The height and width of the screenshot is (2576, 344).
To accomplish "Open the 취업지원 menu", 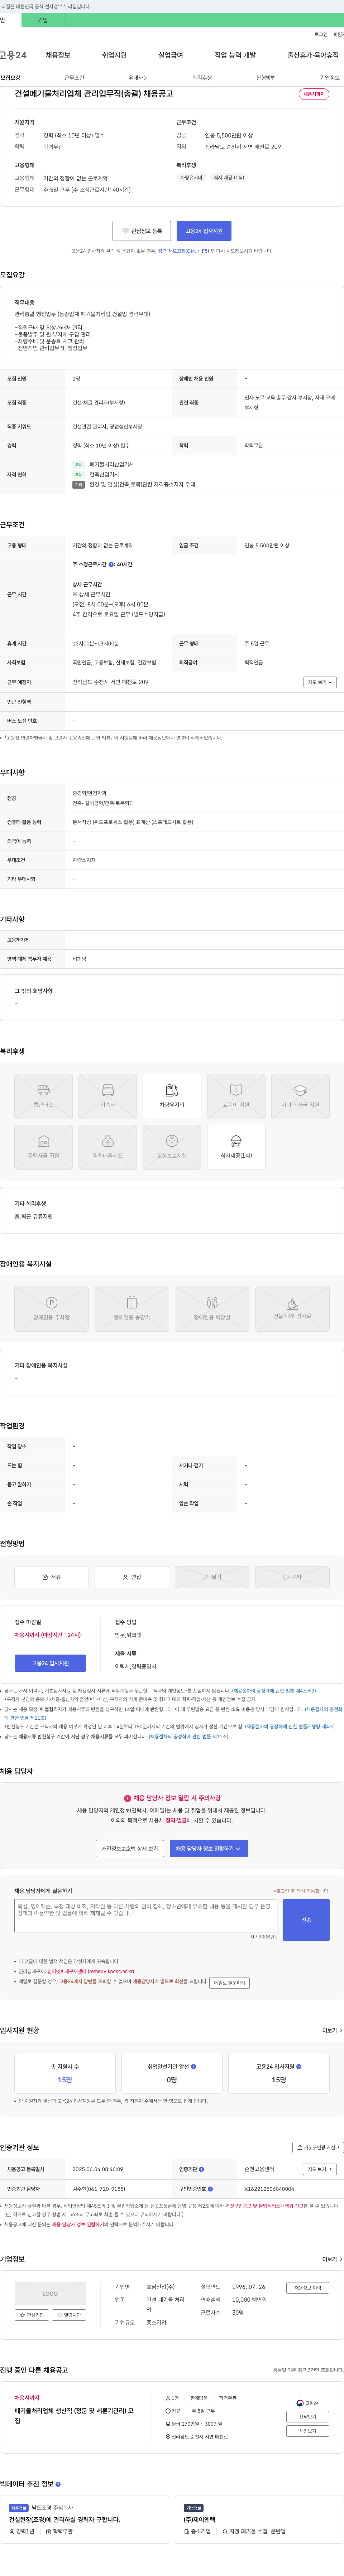I will [114, 55].
